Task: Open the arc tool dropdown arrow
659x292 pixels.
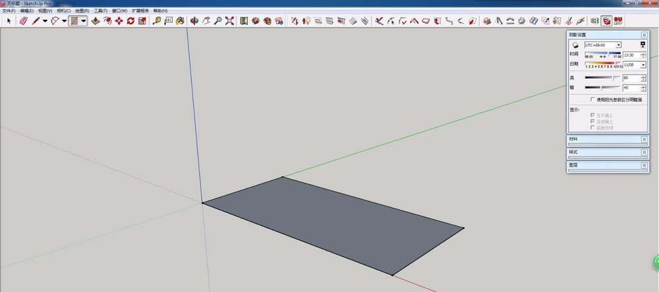Action: coord(65,21)
